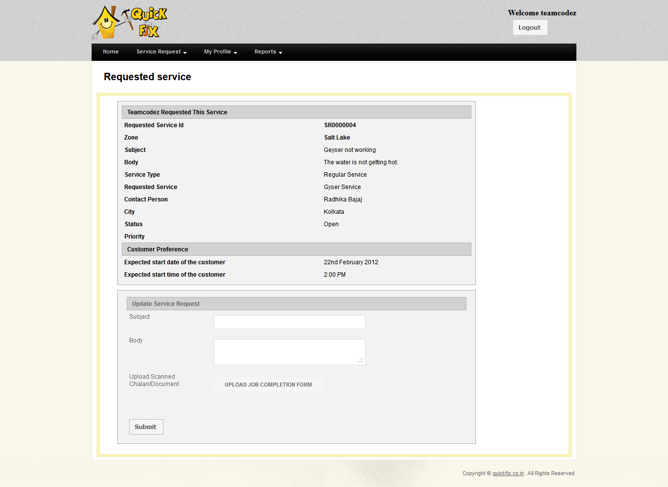This screenshot has height=487, width=668.
Task: Click the City field label
Action: 130,212
